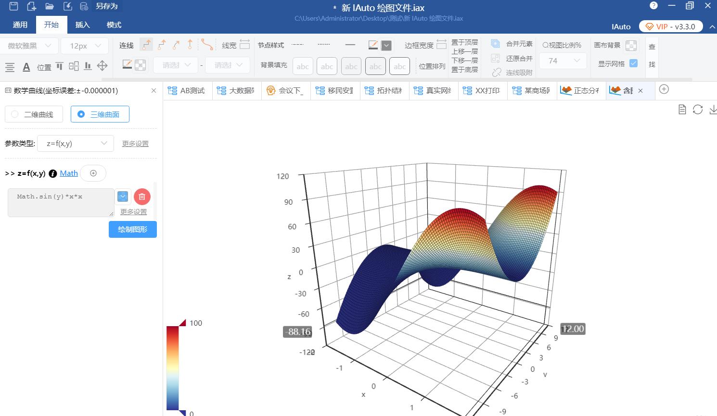Delete the formula with the red trash icon
The width and height of the screenshot is (717, 416).
(142, 196)
